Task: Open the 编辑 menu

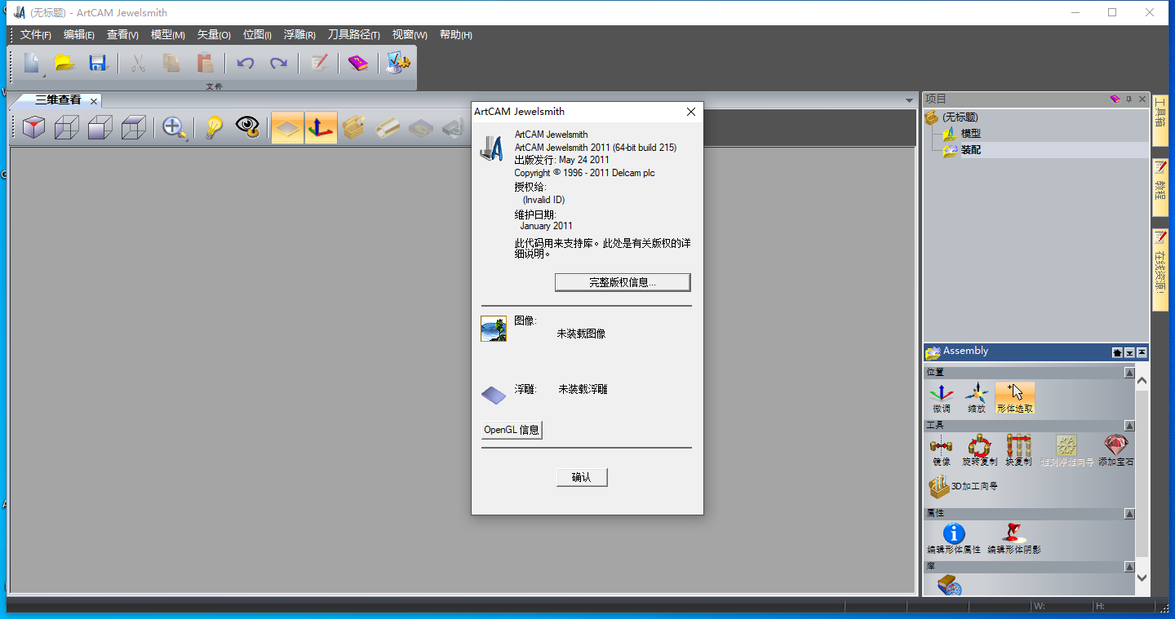Action: coord(79,34)
